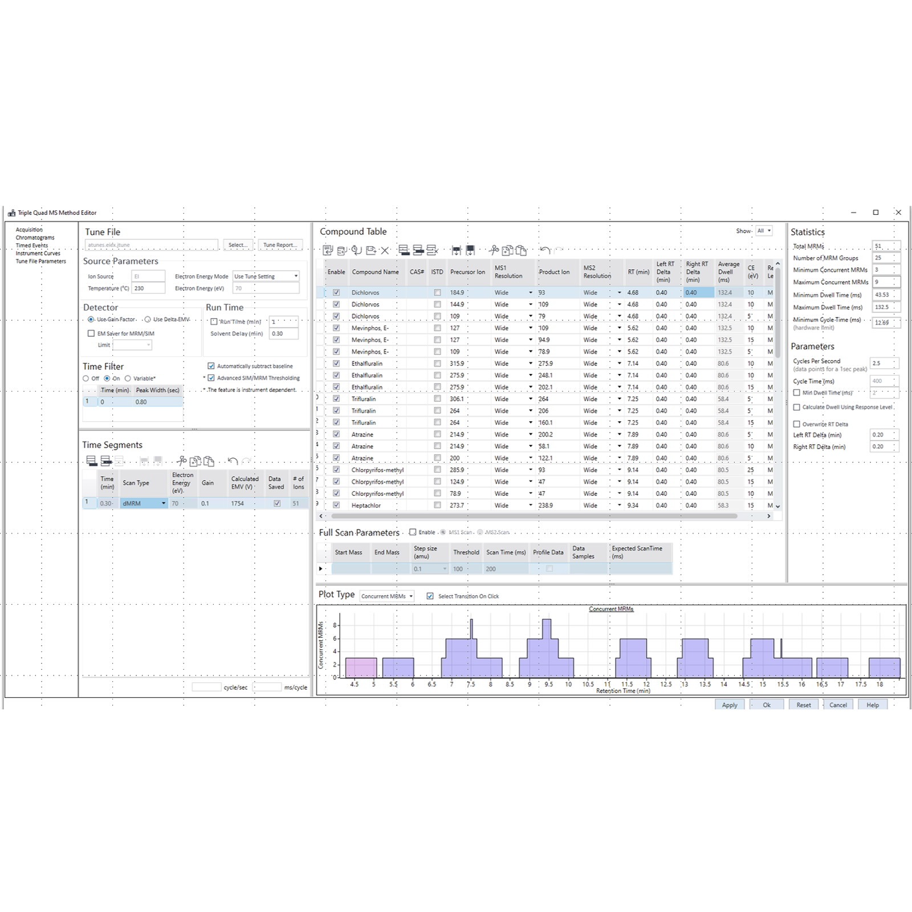Viewport: 912px width, 912px height.
Task: Click the copy icon in Time Segments toolbar
Action: click(x=195, y=461)
